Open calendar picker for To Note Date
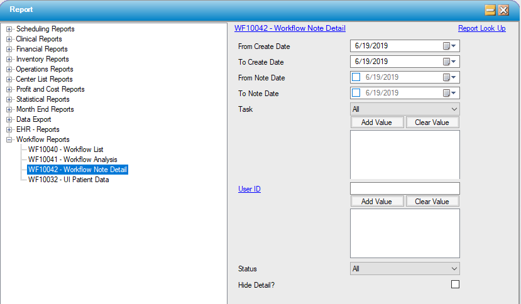Screen dimensions: 521x304 click(x=449, y=93)
